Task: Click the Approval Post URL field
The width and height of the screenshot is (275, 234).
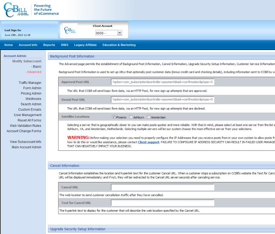Action: point(163,82)
